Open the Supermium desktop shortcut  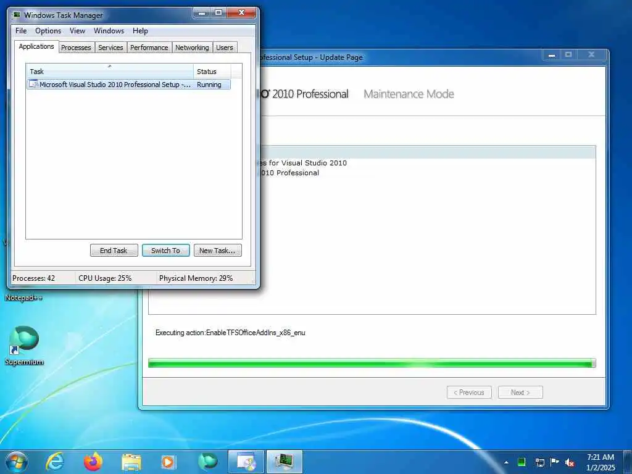pos(24,346)
